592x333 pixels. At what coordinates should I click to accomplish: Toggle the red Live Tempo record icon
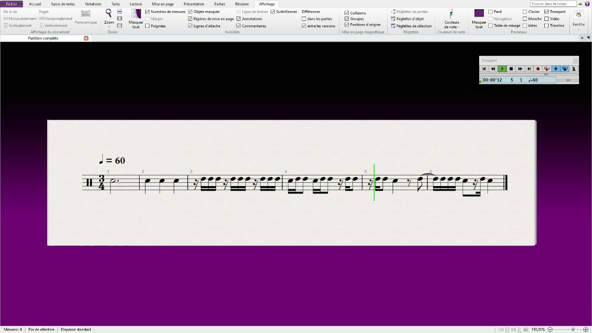click(547, 68)
